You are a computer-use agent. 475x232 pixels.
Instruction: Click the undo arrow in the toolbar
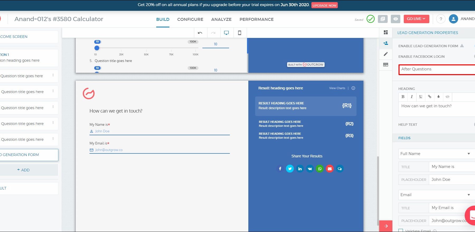[200, 33]
